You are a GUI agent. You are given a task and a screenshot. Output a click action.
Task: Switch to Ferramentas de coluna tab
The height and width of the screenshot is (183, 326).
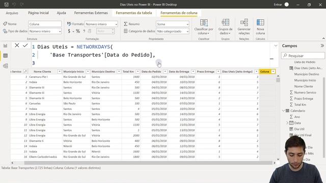pos(179,13)
